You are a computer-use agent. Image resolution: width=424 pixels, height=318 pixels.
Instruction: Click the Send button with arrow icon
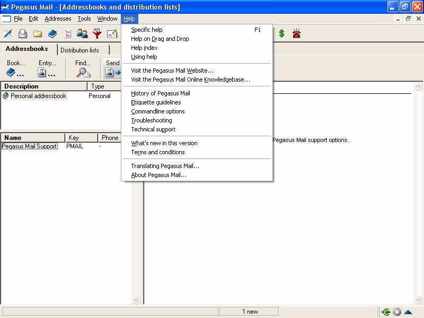[x=112, y=68]
